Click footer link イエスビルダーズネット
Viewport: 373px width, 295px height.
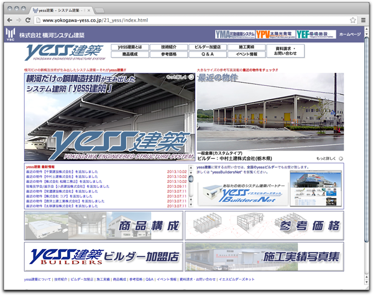point(236,279)
